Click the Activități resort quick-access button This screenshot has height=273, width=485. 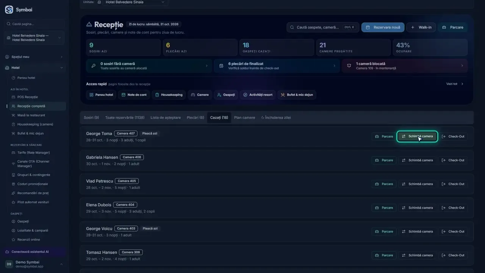258,95
